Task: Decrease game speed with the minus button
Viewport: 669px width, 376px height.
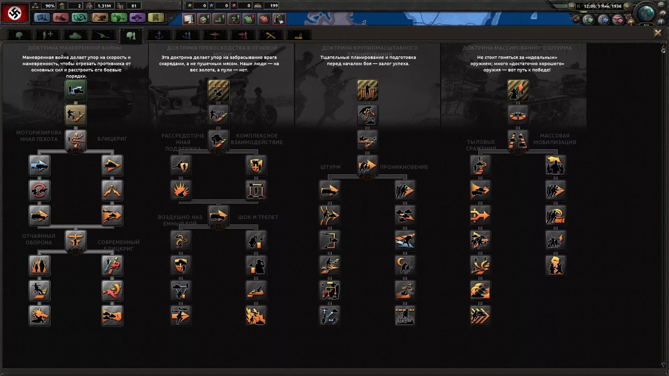Action: point(572,6)
